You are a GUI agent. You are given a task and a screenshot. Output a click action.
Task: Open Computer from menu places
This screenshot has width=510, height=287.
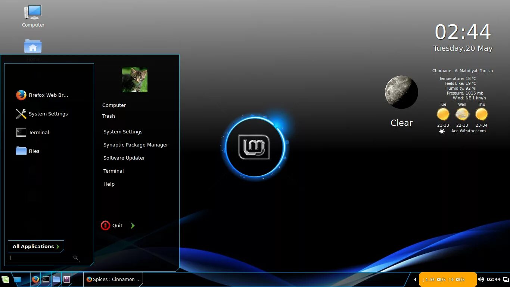114,105
